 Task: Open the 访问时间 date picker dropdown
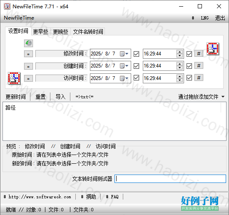[124, 78]
